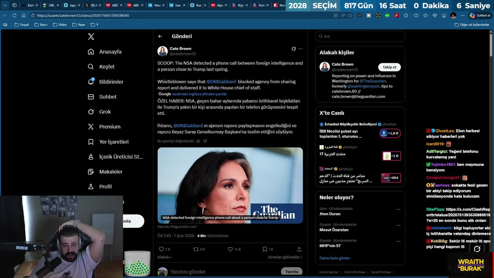494x278 pixels.
Task: Go back with Gönderi arrow
Action: tap(160, 36)
